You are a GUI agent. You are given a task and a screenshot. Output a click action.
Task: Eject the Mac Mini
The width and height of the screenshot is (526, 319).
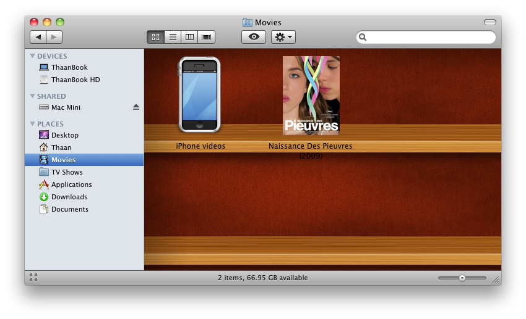tap(136, 107)
